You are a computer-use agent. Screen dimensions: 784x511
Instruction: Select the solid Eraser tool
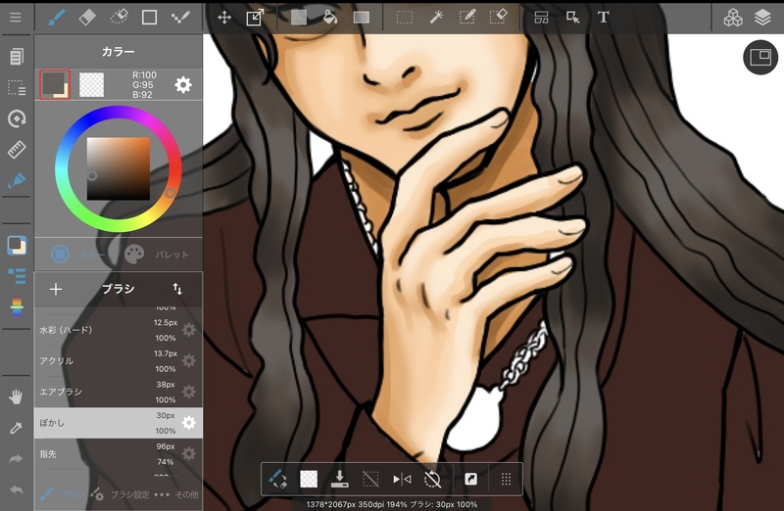87,18
